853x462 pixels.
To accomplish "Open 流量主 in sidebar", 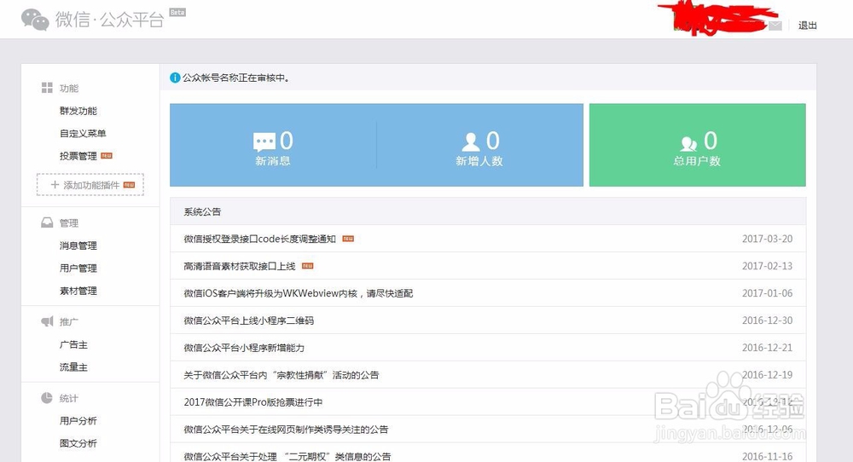I will (73, 367).
